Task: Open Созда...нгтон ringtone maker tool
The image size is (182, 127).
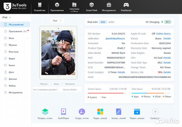Action: tap(82, 114)
